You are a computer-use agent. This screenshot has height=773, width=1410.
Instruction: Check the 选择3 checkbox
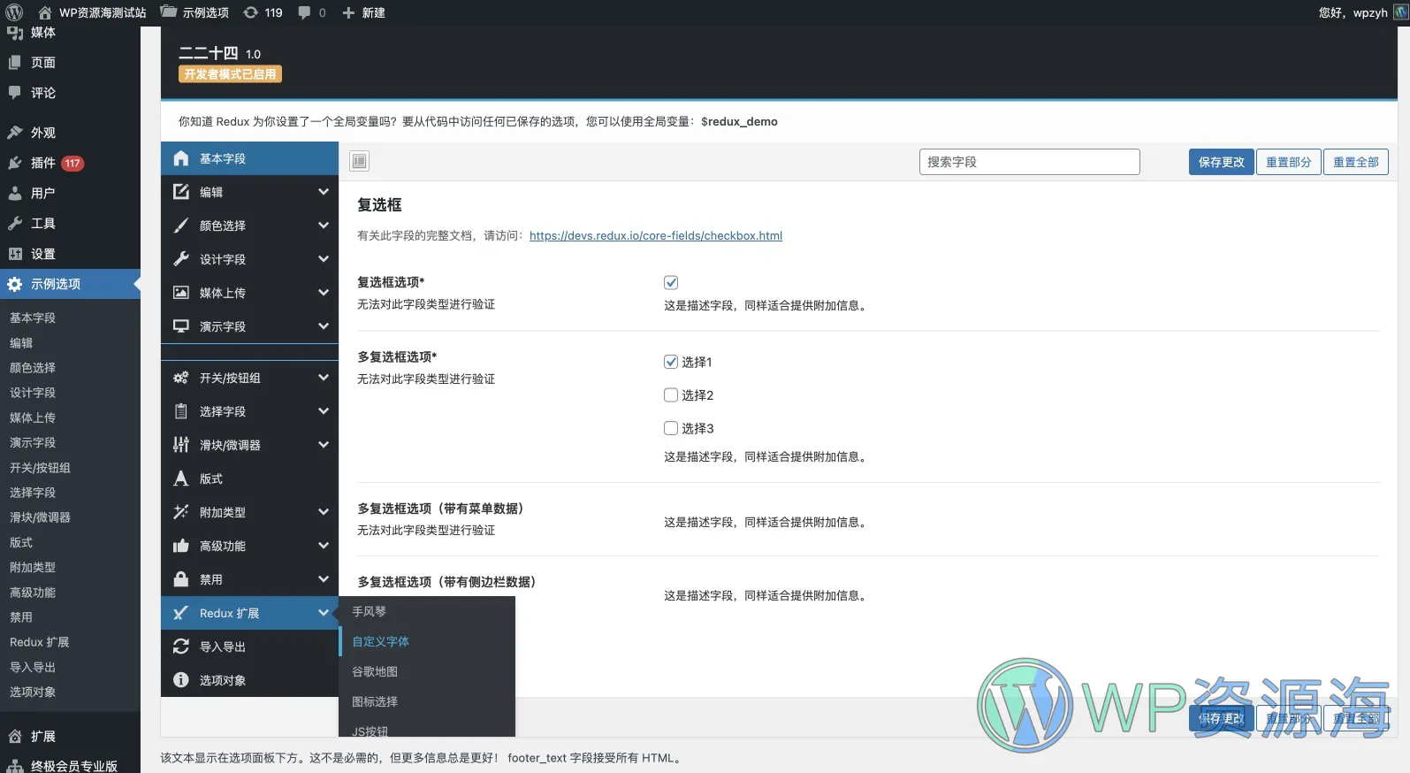671,428
